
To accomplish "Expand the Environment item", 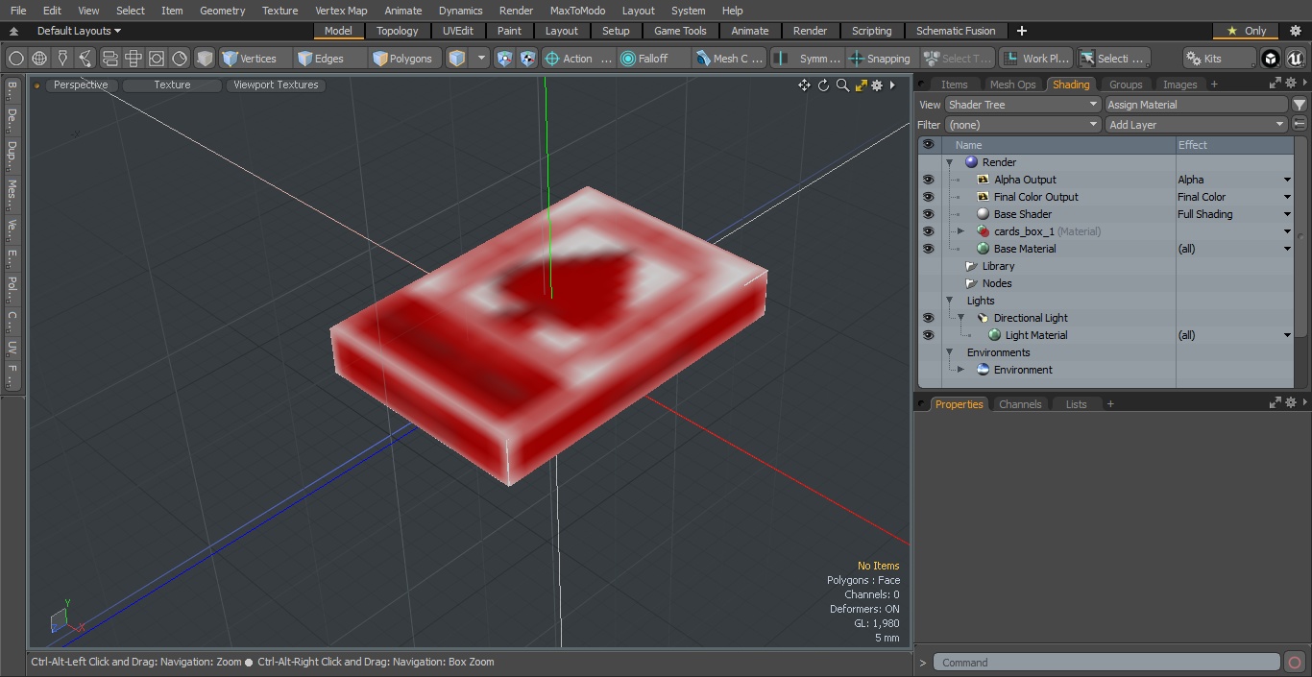I will coord(960,370).
